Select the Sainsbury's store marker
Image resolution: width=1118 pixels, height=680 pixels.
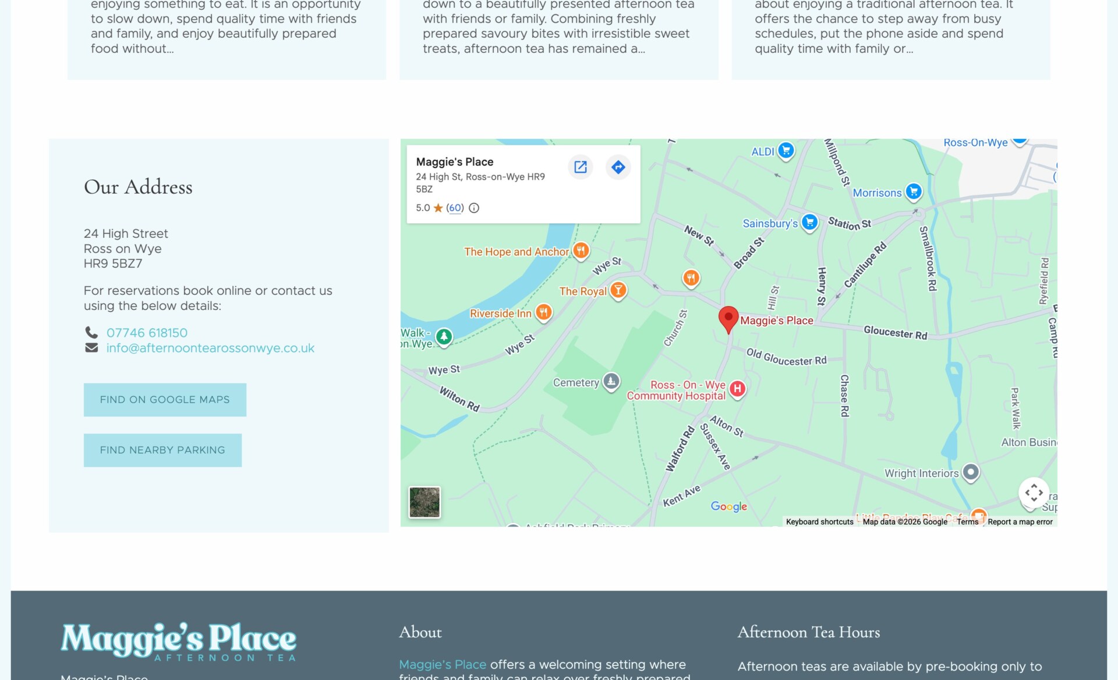tap(809, 222)
